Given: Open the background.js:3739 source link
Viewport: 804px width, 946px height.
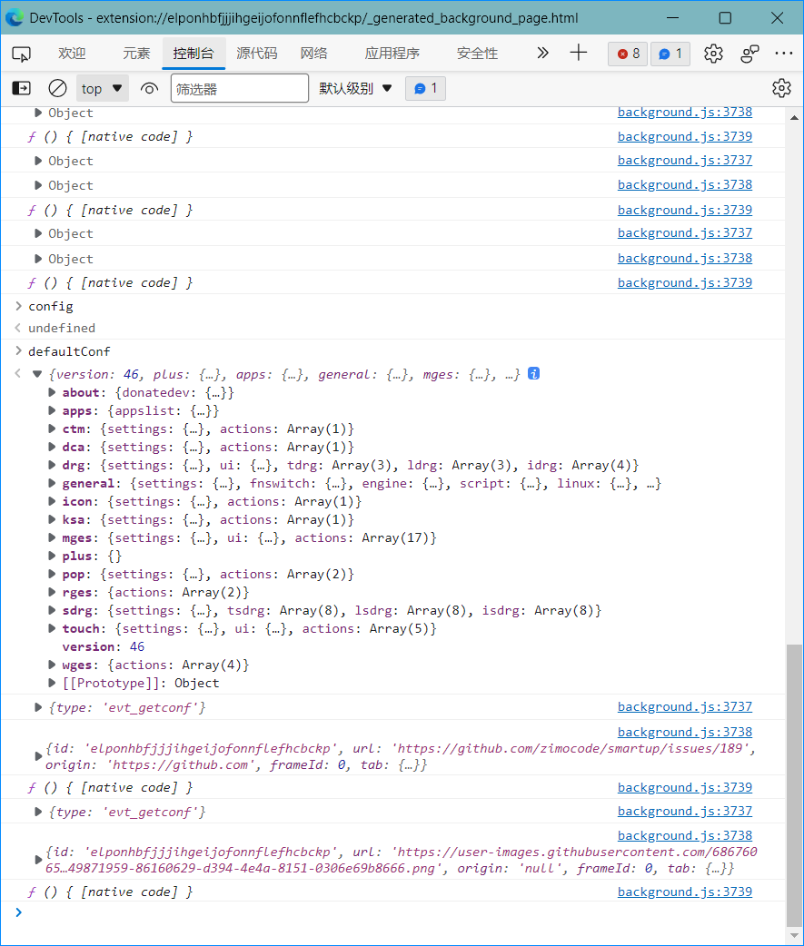Looking at the screenshot, I should tap(684, 136).
